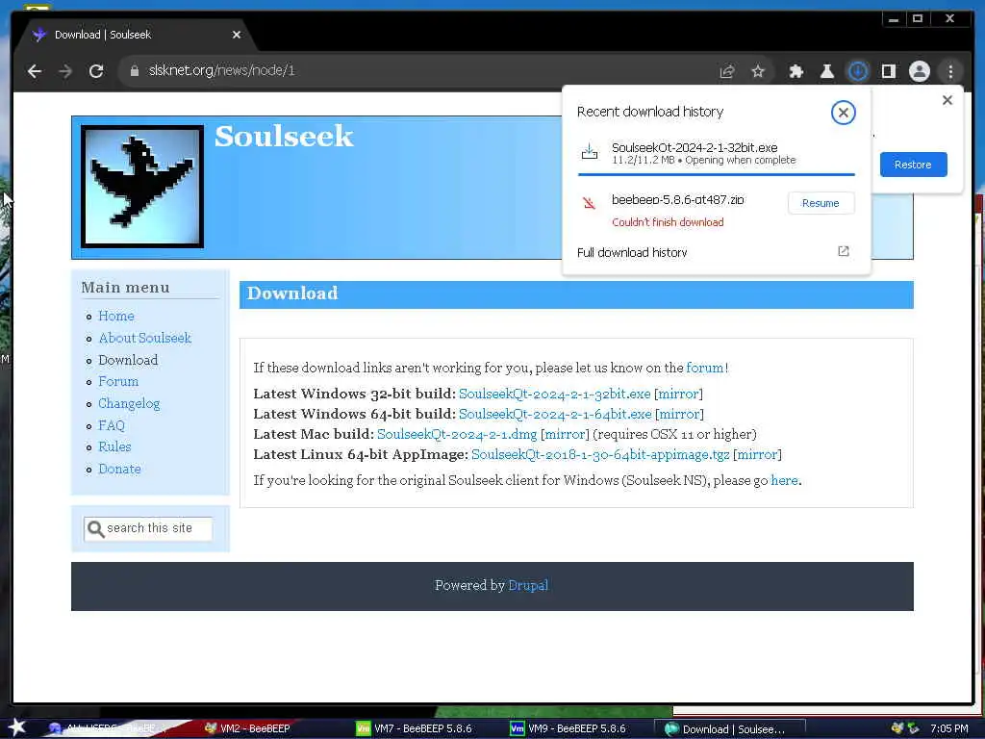Click the first taskbar item with the blue icon

coord(107,728)
